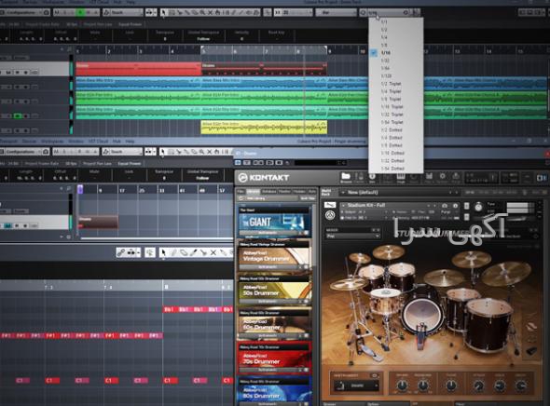The width and height of the screenshot is (550, 406).
Task: Open the dropdown in Kontakt bottom-left panel
Action: tap(355, 386)
